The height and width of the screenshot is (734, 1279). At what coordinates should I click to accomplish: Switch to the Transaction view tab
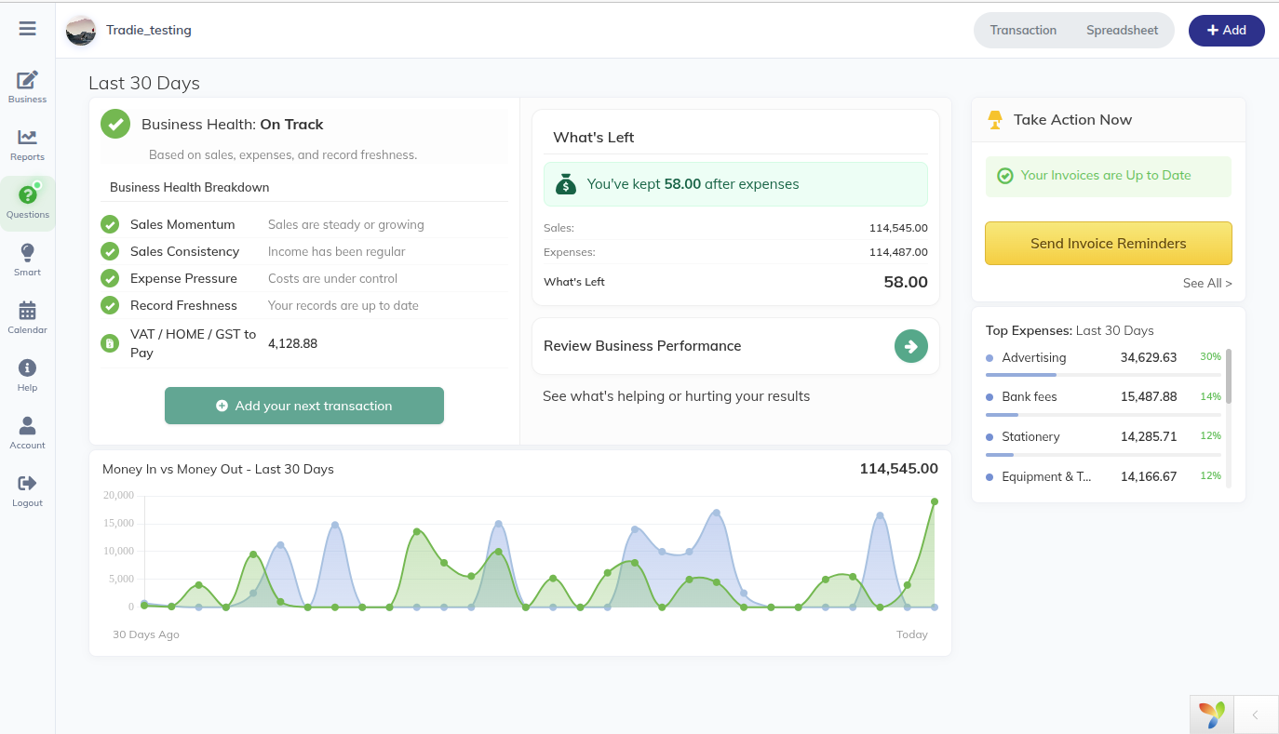(1023, 30)
